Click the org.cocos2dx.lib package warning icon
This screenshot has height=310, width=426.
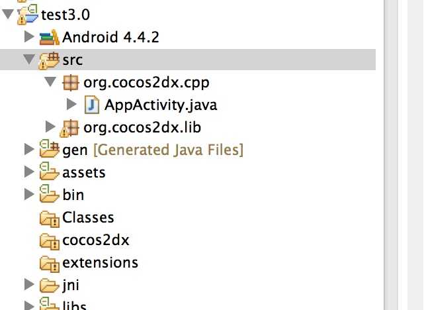pos(69,128)
